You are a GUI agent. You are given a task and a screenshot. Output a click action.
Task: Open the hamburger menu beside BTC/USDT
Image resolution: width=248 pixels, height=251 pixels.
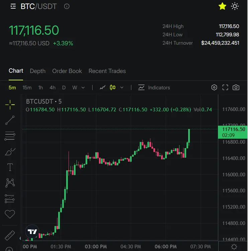point(13,6)
